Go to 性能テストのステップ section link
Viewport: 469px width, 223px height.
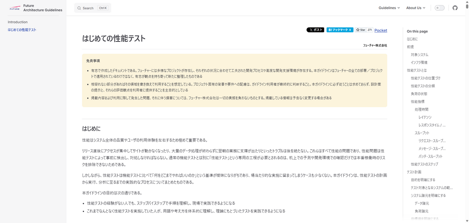click(x=424, y=164)
